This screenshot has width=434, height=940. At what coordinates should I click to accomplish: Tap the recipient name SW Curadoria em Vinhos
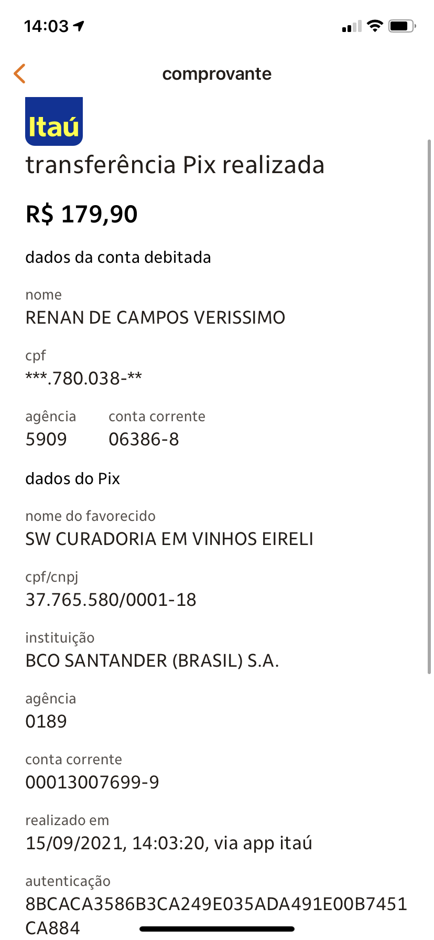[169, 539]
